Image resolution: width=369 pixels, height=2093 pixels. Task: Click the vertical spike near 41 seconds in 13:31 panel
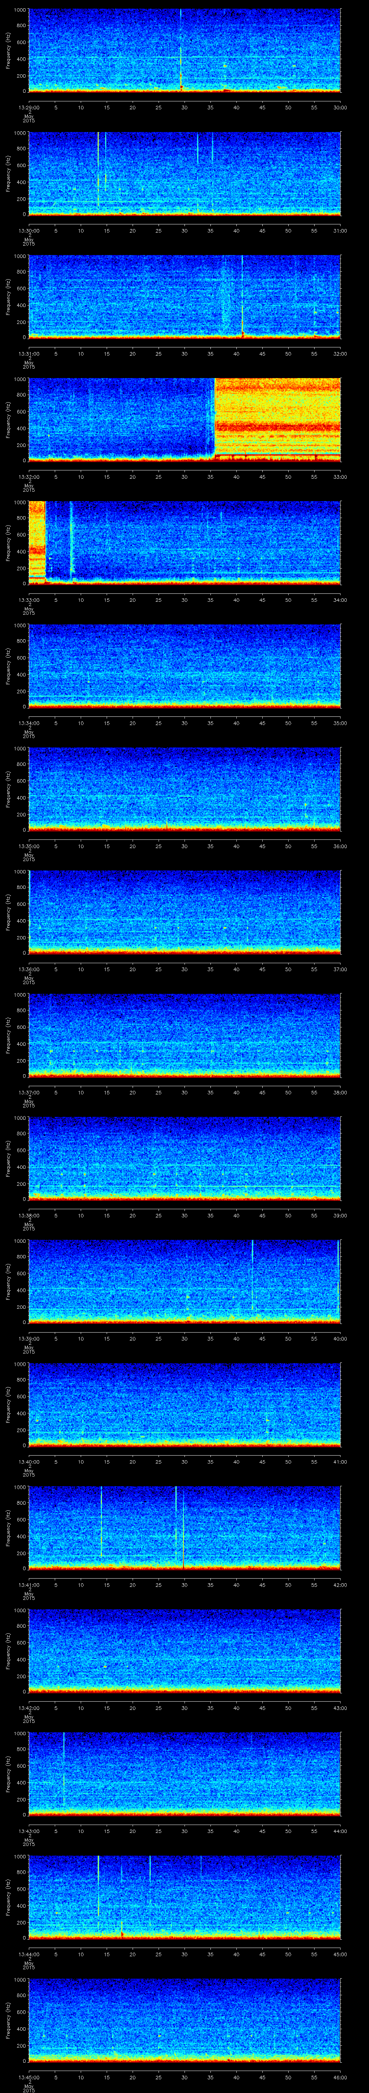pos(242,297)
